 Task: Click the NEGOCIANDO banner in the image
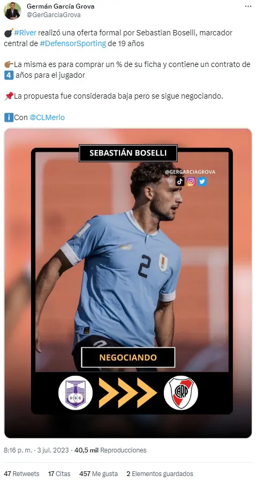click(128, 357)
